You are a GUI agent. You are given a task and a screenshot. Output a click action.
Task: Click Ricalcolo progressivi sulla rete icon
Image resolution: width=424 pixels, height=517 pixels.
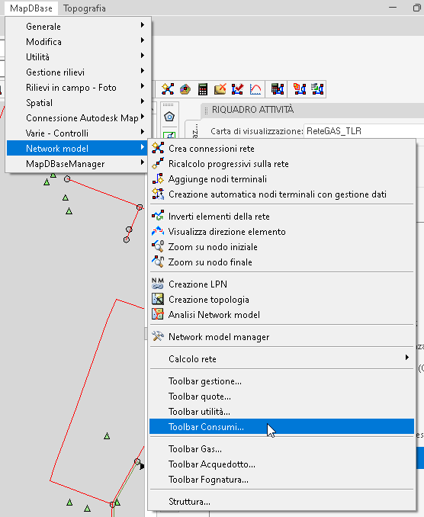(158, 163)
